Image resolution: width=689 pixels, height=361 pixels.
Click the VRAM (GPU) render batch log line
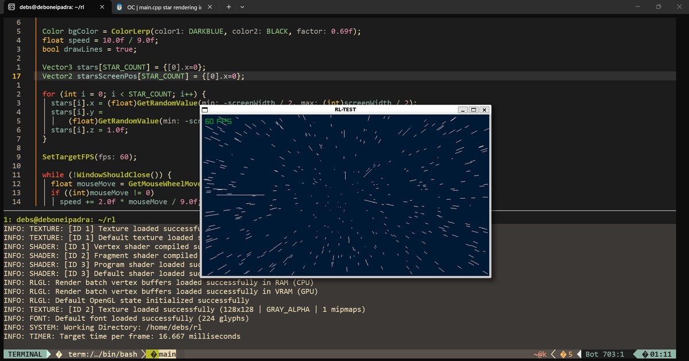(161, 291)
